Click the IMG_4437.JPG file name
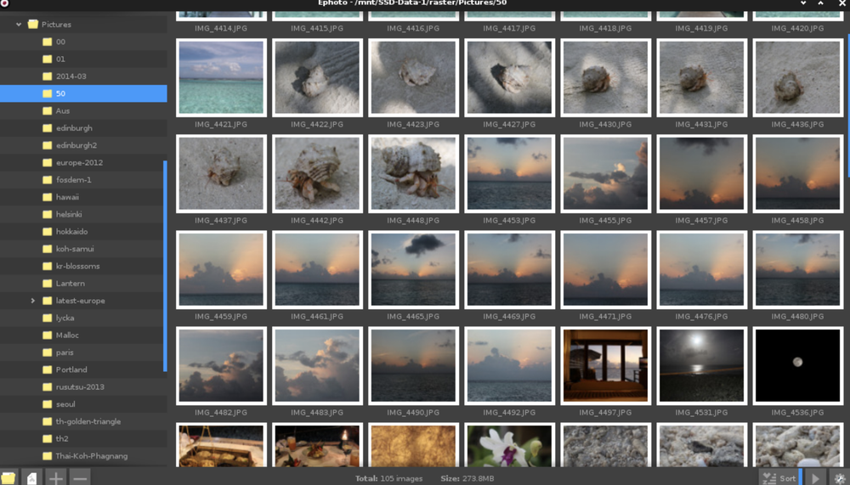The height and width of the screenshot is (485, 850). tap(221, 221)
